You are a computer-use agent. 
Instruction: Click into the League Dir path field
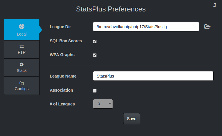(x=146, y=27)
